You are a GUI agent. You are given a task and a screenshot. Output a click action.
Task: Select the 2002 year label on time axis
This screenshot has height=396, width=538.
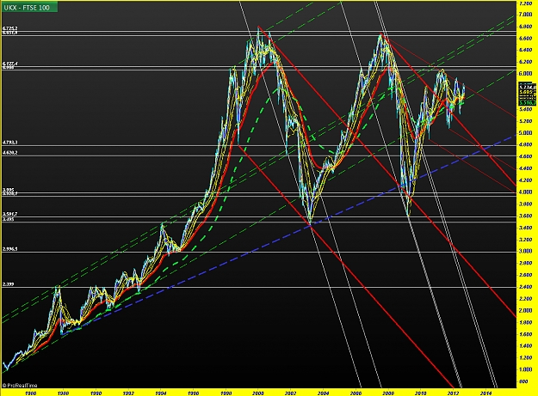[291, 393]
